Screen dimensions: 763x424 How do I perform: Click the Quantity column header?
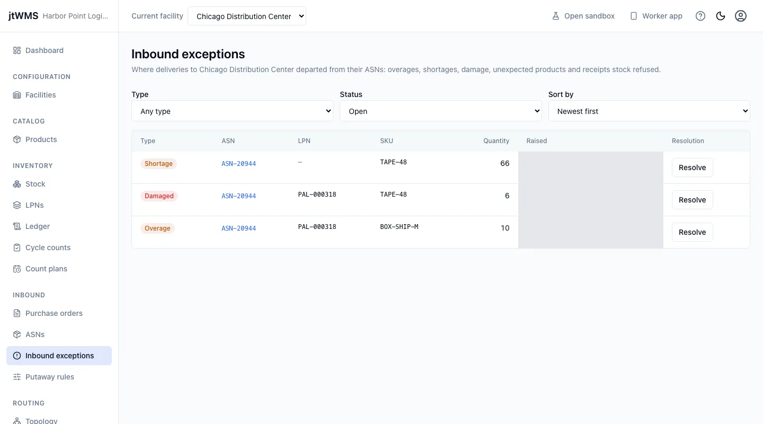pyautogui.click(x=496, y=141)
